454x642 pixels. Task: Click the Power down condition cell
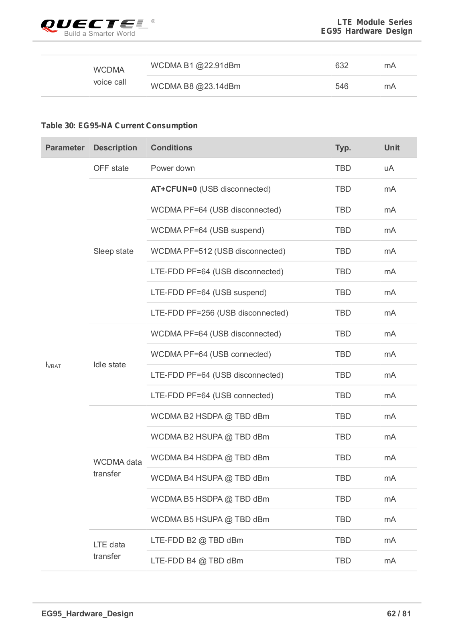tap(172, 168)
